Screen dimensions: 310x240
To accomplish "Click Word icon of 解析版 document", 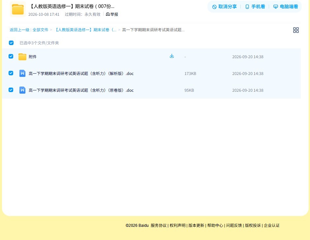I will (x=22, y=73).
